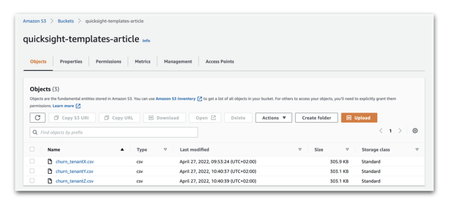Switch to the Permissions tab
Image resolution: width=459 pixels, height=201 pixels.
108,61
